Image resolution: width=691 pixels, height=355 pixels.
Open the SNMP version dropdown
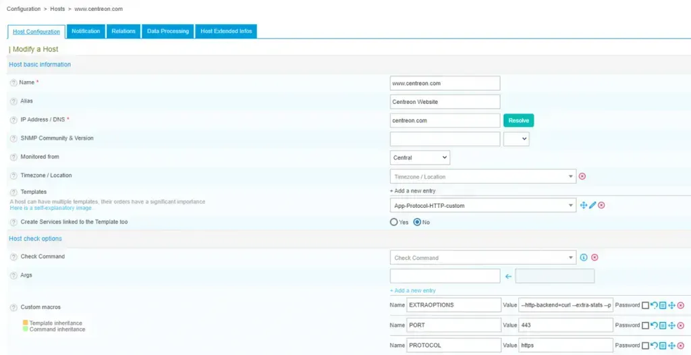[x=516, y=139]
